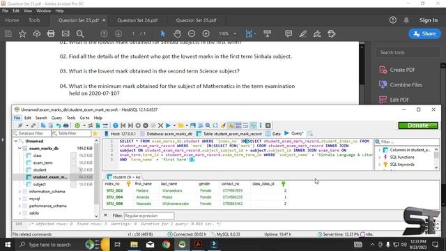Open Acrobat zoom percentage dropdown
Viewport: 446px width, 251px height.
pos(235,34)
